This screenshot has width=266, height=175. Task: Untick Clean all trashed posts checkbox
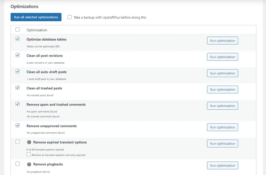click(17, 88)
